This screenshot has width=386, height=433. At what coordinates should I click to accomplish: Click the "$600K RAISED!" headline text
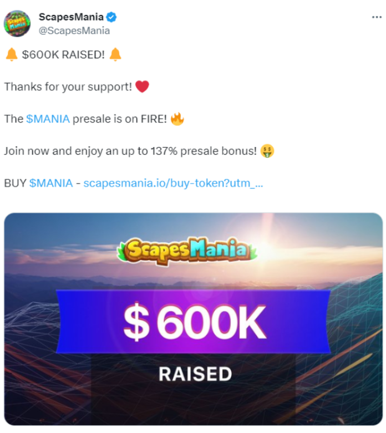[63, 55]
